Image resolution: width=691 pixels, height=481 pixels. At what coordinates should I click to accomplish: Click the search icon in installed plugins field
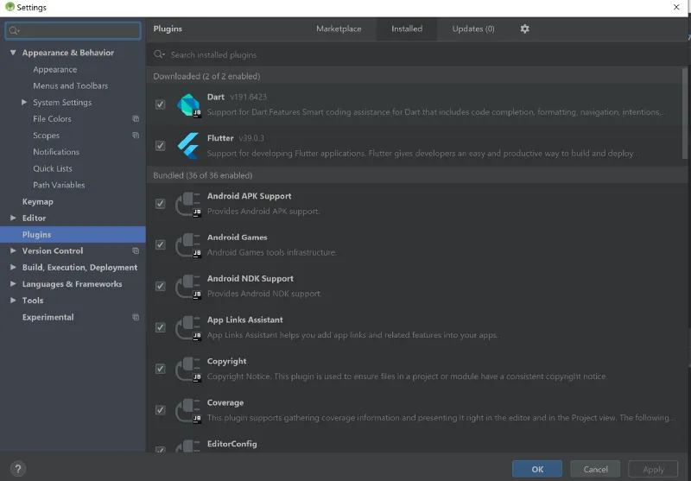[159, 54]
